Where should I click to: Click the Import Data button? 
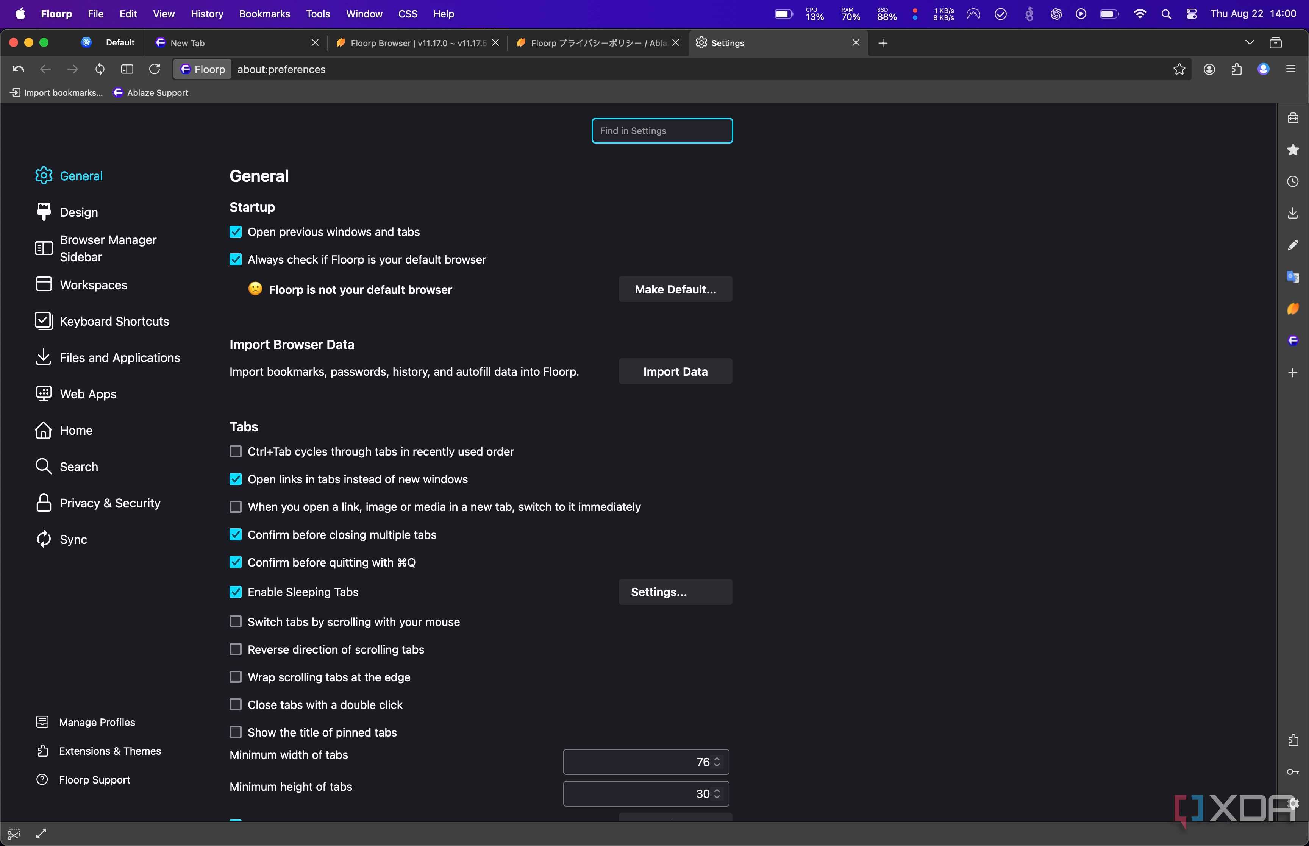tap(676, 371)
